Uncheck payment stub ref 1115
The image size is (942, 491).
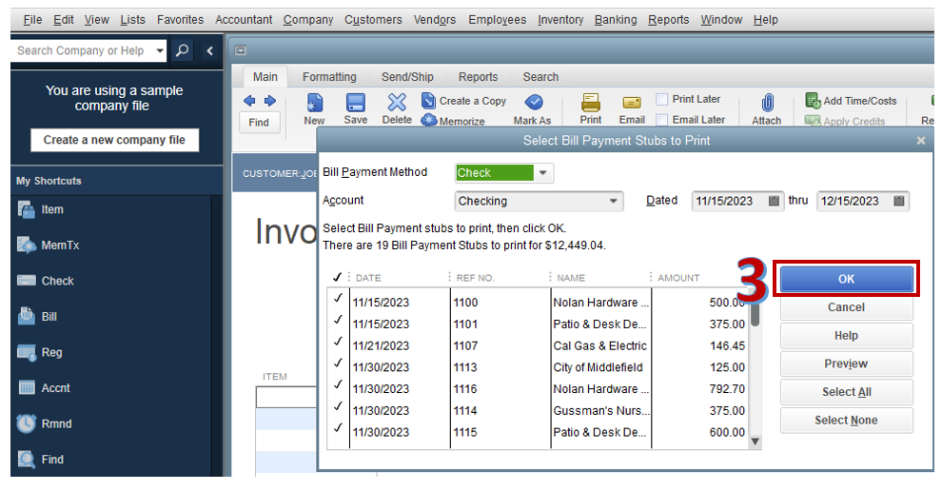[338, 428]
